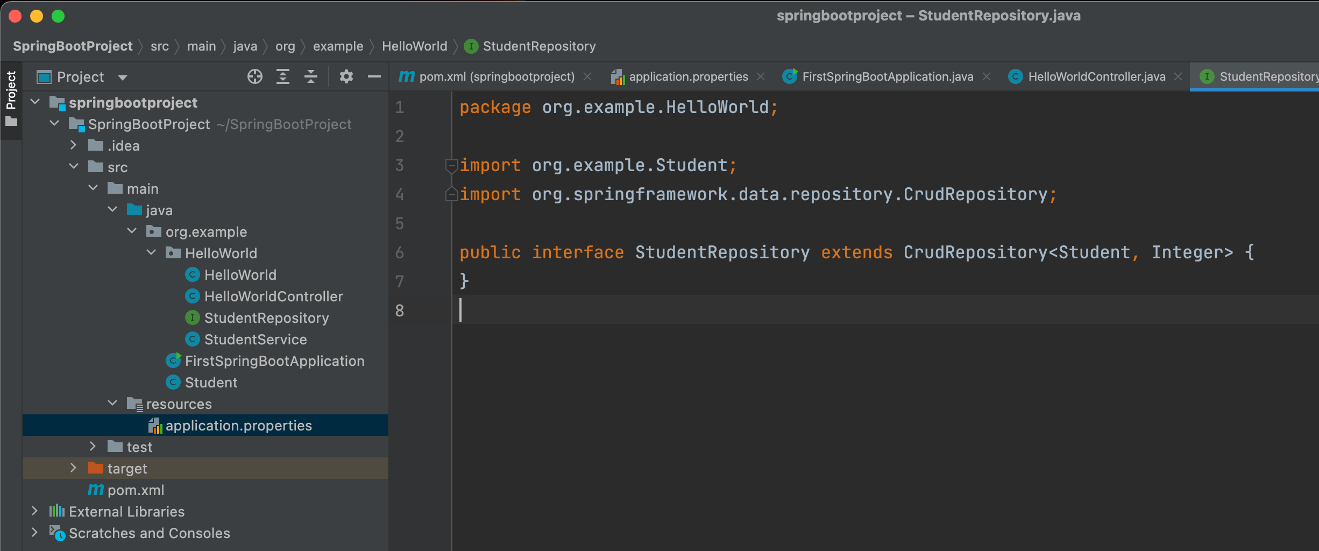1319x551 pixels.
Task: Collapse the import block with fold arrow
Action: (x=452, y=165)
